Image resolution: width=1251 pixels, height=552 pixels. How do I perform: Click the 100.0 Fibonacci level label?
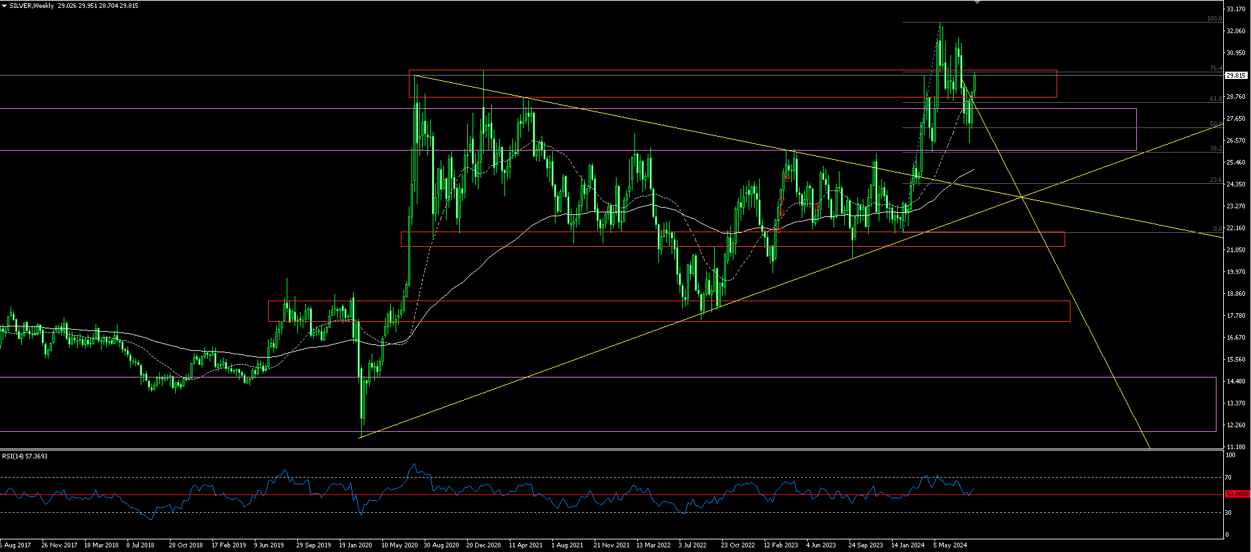[1214, 19]
